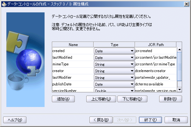Click the 'jcr:content/jcr:mimeType' path cell
Image resolution: width=191 pixels, height=127 pixels.
pos(156,64)
